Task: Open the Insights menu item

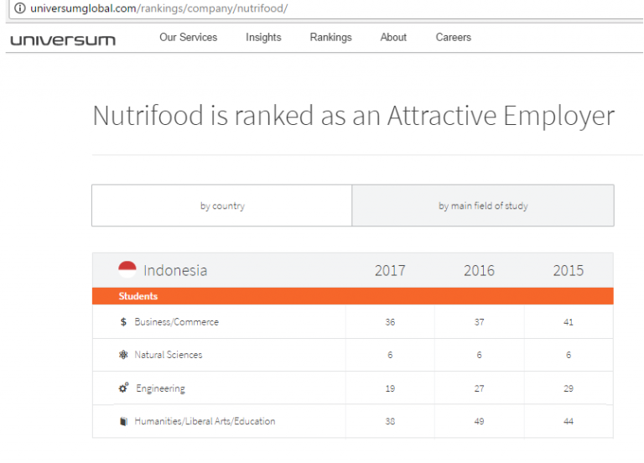Action: point(263,38)
